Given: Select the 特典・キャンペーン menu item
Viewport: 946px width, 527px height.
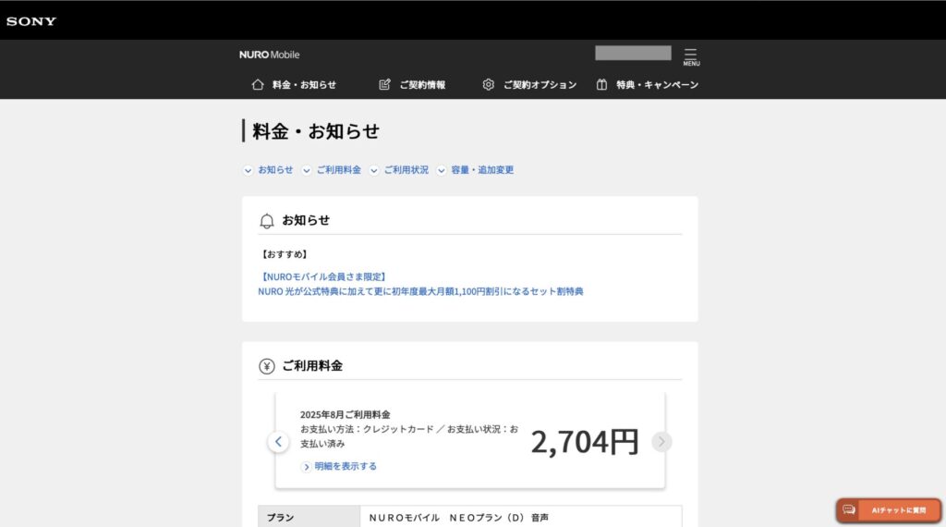Looking at the screenshot, I should click(x=657, y=85).
